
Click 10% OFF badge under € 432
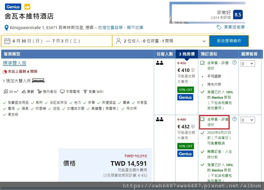pyautogui.click(x=186, y=146)
